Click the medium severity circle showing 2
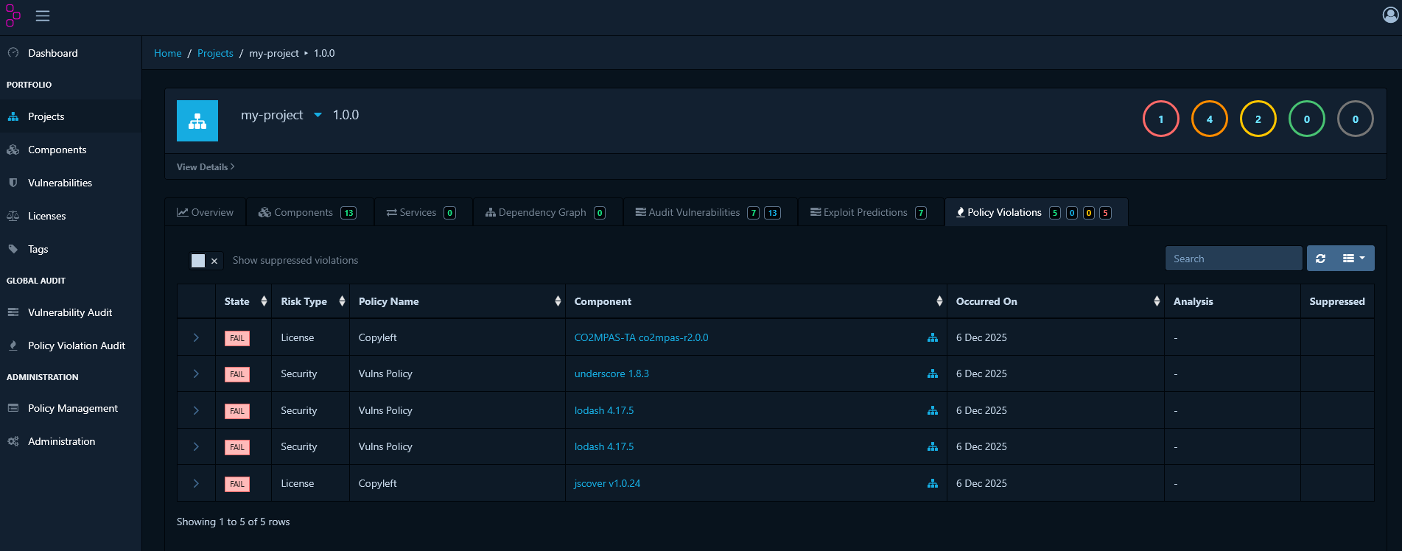Image resolution: width=1402 pixels, height=551 pixels. 1258,119
